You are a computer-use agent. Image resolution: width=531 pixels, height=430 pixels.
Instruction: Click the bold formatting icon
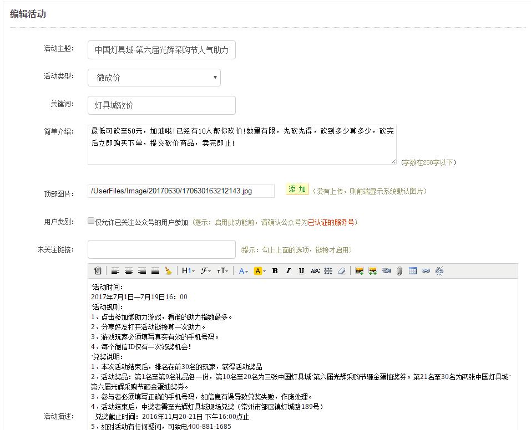tap(275, 271)
